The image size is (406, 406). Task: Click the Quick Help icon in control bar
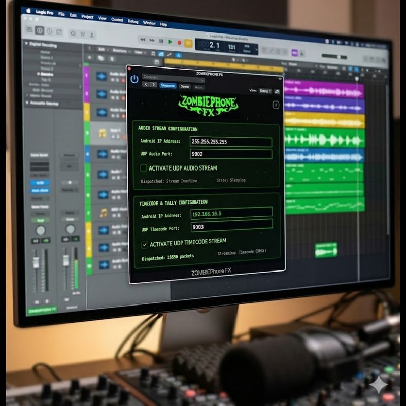coord(49,31)
